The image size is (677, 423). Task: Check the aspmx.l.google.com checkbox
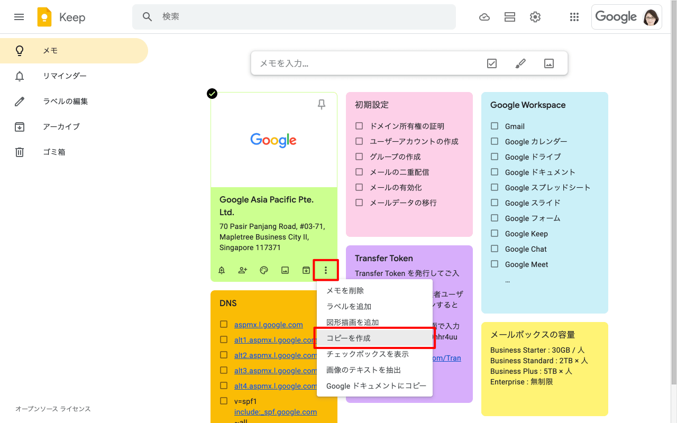224,324
